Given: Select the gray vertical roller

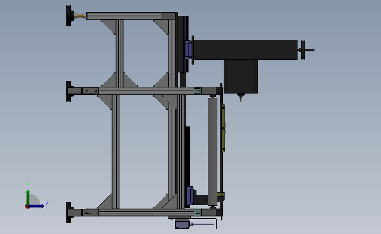Looking at the screenshot, I should (213, 151).
